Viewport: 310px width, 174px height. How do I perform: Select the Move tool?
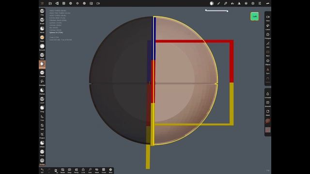pyautogui.click(x=42, y=29)
